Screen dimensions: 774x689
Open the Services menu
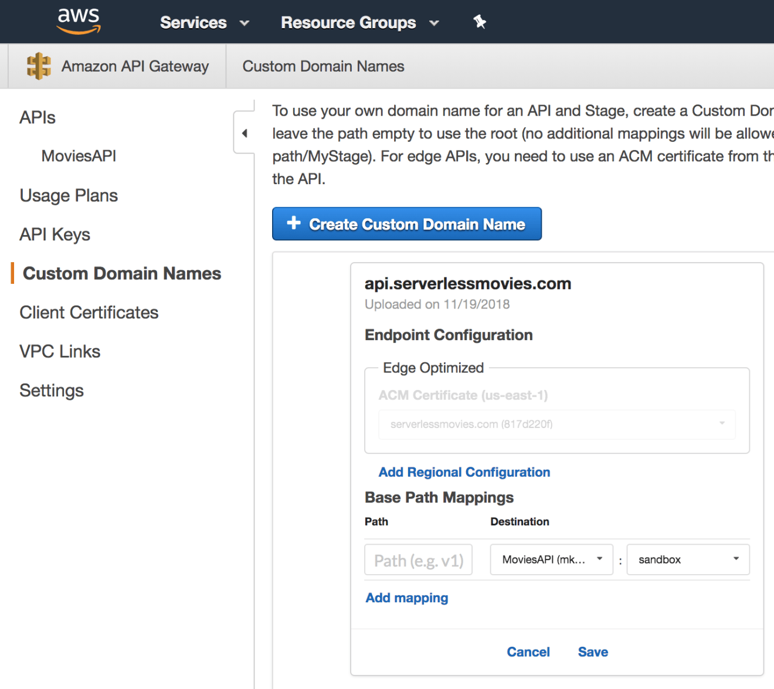click(x=204, y=23)
